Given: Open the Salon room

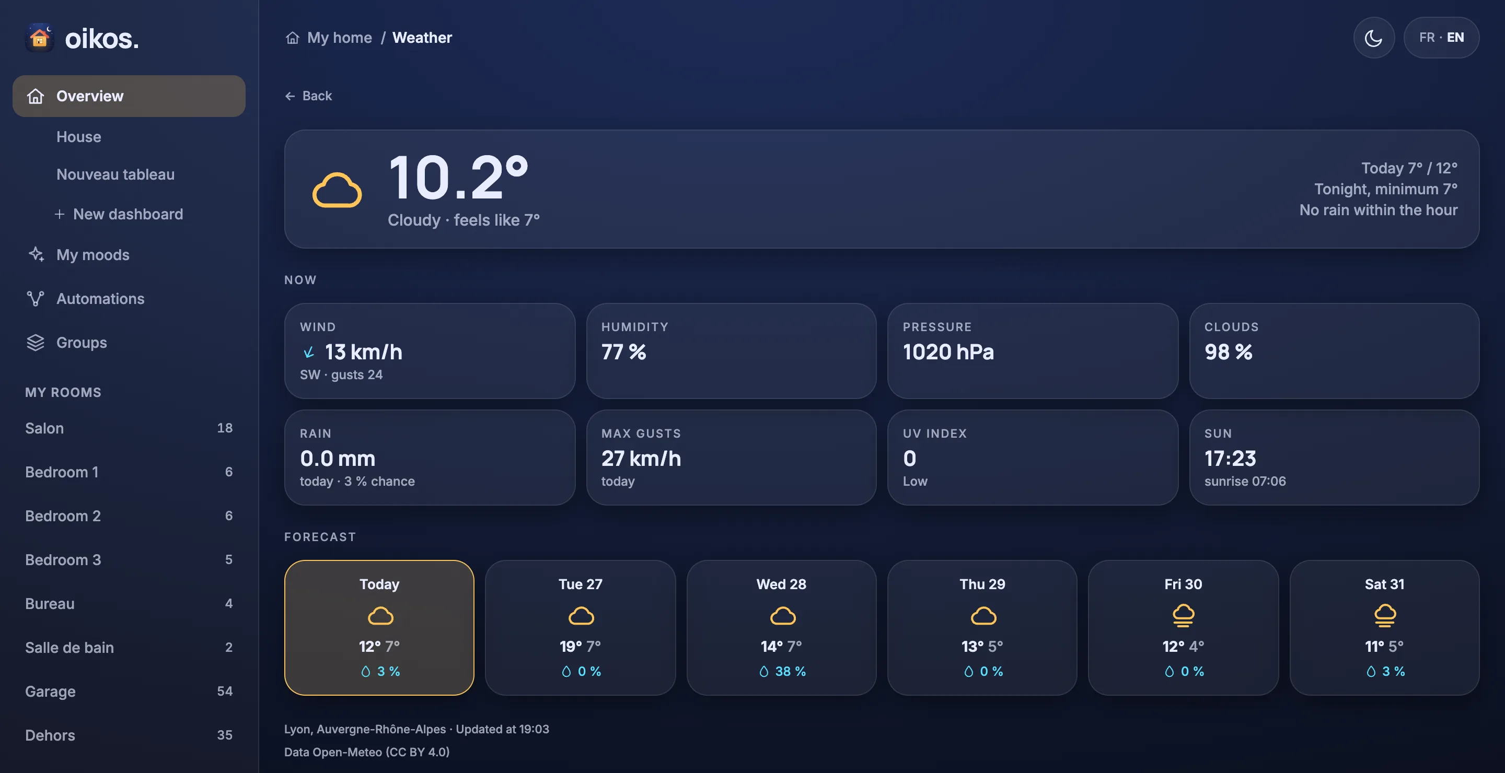Looking at the screenshot, I should (x=129, y=428).
